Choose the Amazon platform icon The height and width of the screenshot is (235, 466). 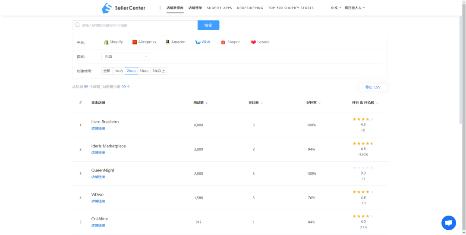(167, 42)
